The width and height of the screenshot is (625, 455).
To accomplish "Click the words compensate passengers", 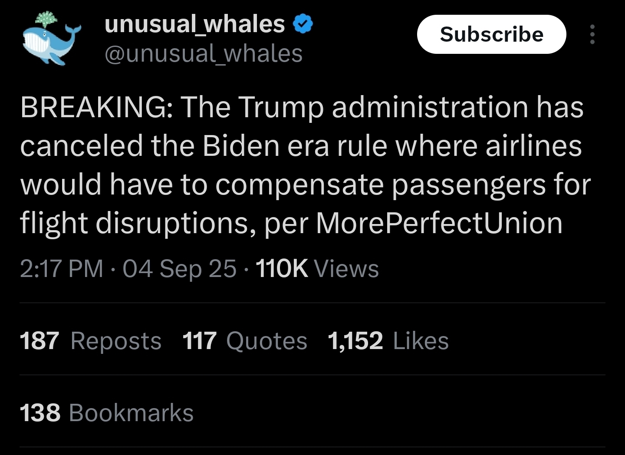I will pos(380,185).
